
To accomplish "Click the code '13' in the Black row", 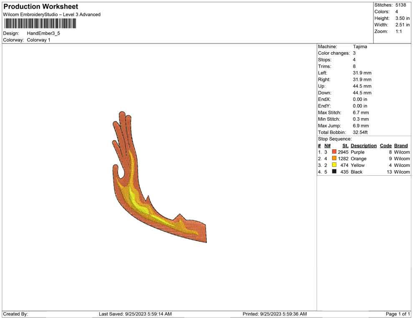I will tap(389, 172).
